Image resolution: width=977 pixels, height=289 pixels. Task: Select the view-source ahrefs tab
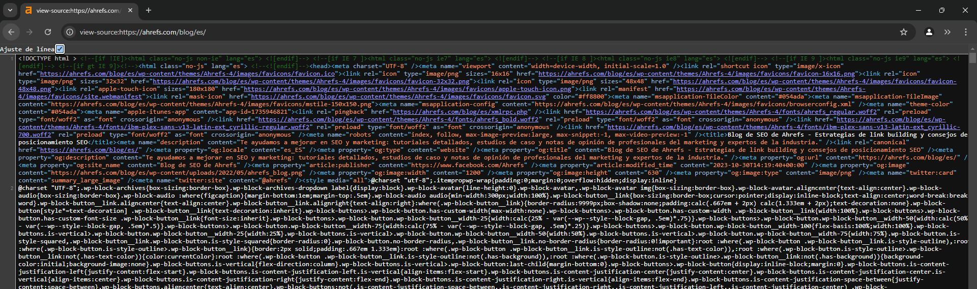click(76, 10)
